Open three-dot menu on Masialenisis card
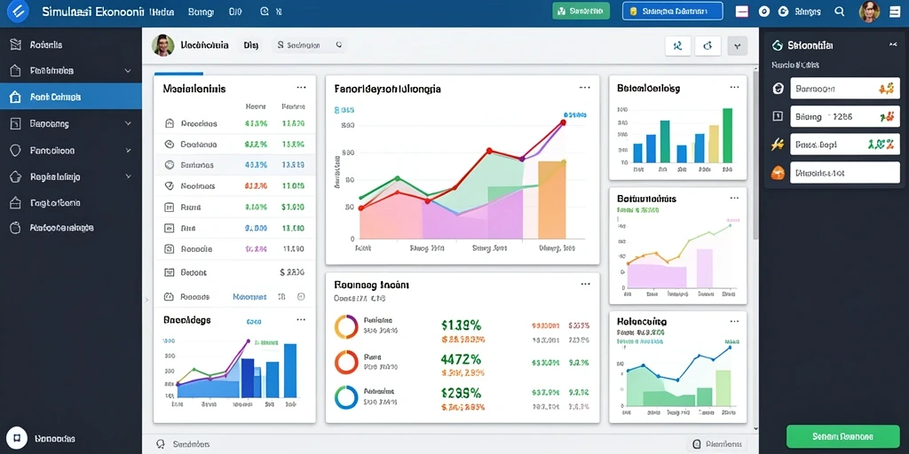This screenshot has height=454, width=909. [x=301, y=88]
